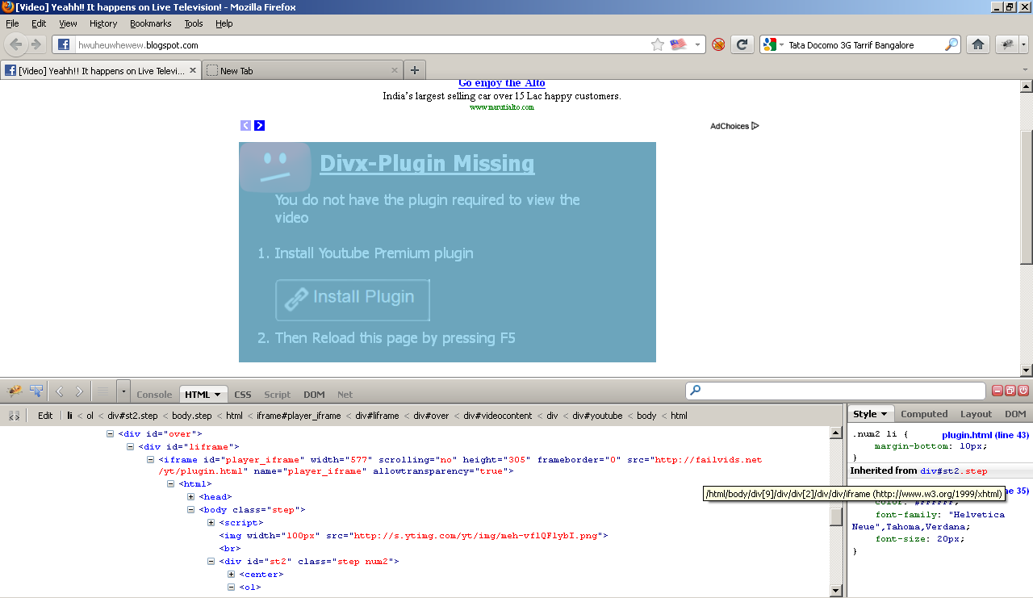Click the Firebug command line toggle icon

pos(103,391)
